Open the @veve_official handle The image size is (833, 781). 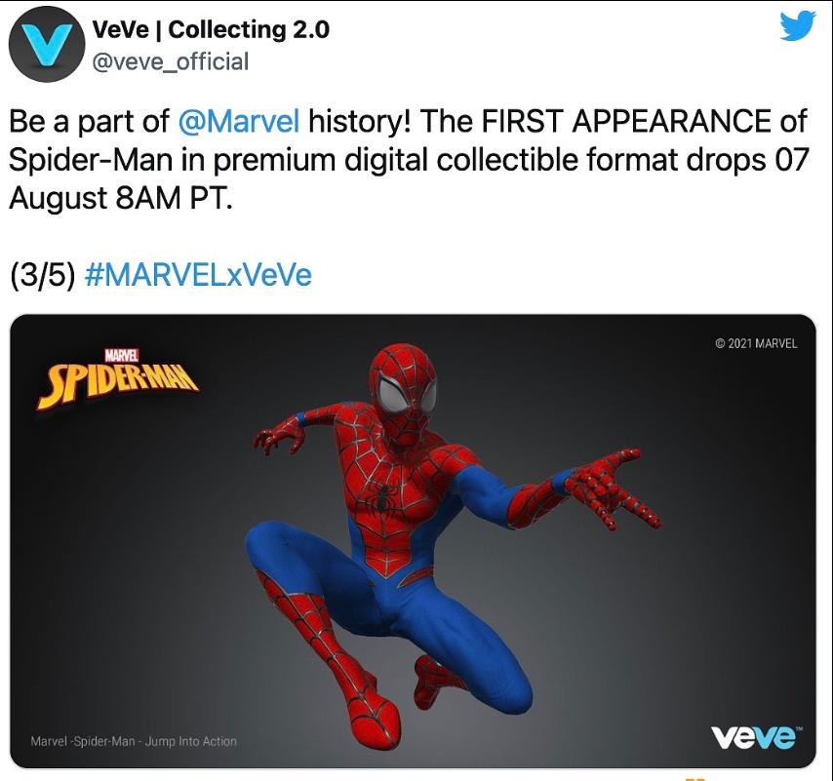click(x=170, y=61)
